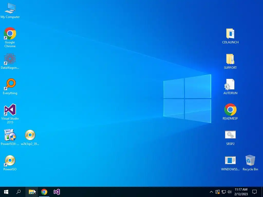Select the AUTORUN file icon
Screen dimensions: 263x197
[x=230, y=87]
